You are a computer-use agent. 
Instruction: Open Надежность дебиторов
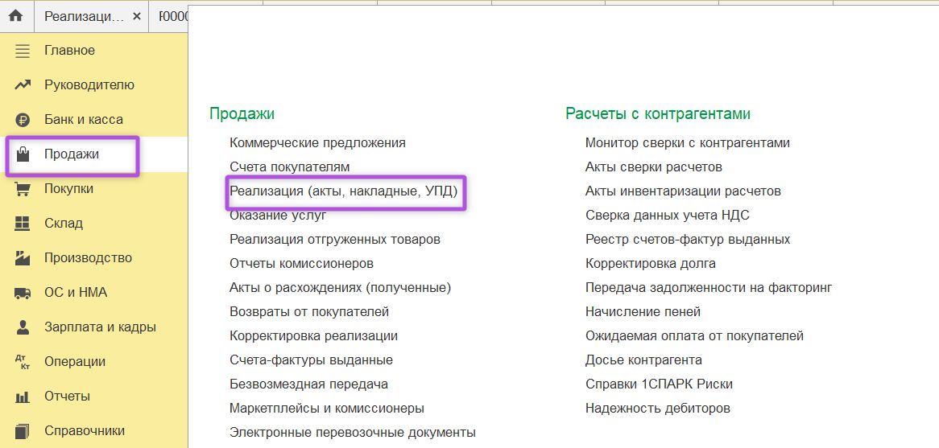(657, 409)
